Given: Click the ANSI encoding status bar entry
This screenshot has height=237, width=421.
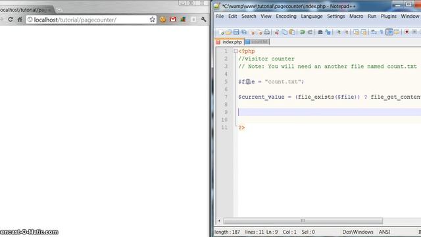Looking at the screenshot, I should click(384, 232).
